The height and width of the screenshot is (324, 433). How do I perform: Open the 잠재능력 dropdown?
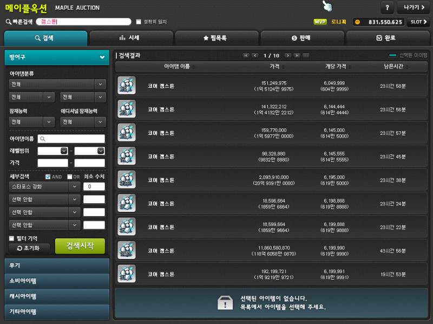coord(32,122)
